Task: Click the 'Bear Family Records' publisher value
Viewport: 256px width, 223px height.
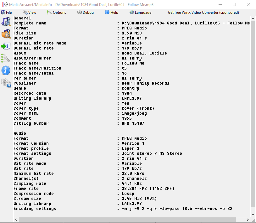Action: [146, 83]
